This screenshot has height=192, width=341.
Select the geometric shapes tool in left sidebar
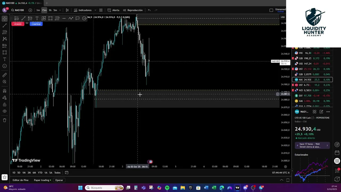5,53
